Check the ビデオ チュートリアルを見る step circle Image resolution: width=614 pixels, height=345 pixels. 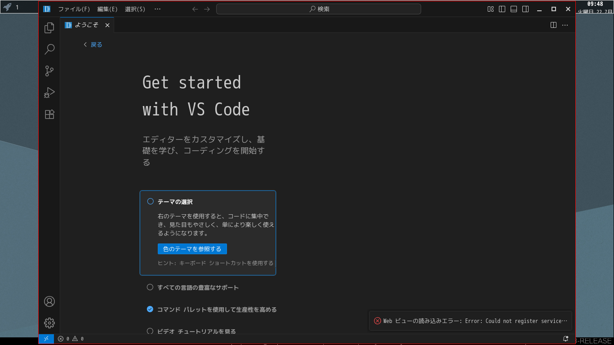pyautogui.click(x=150, y=331)
